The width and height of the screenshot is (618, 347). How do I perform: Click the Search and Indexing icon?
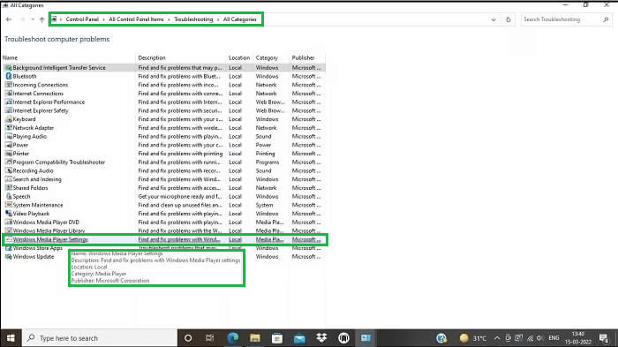click(9, 179)
